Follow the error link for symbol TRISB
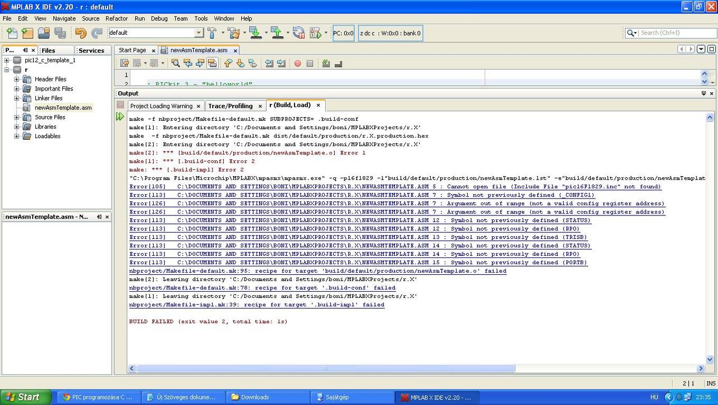 coord(358,237)
